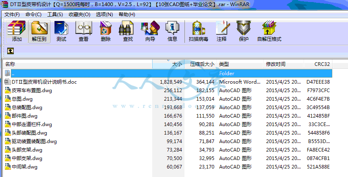The image size is (348, 177).
Task: Go up one level arrow button
Action: (x=10, y=51)
